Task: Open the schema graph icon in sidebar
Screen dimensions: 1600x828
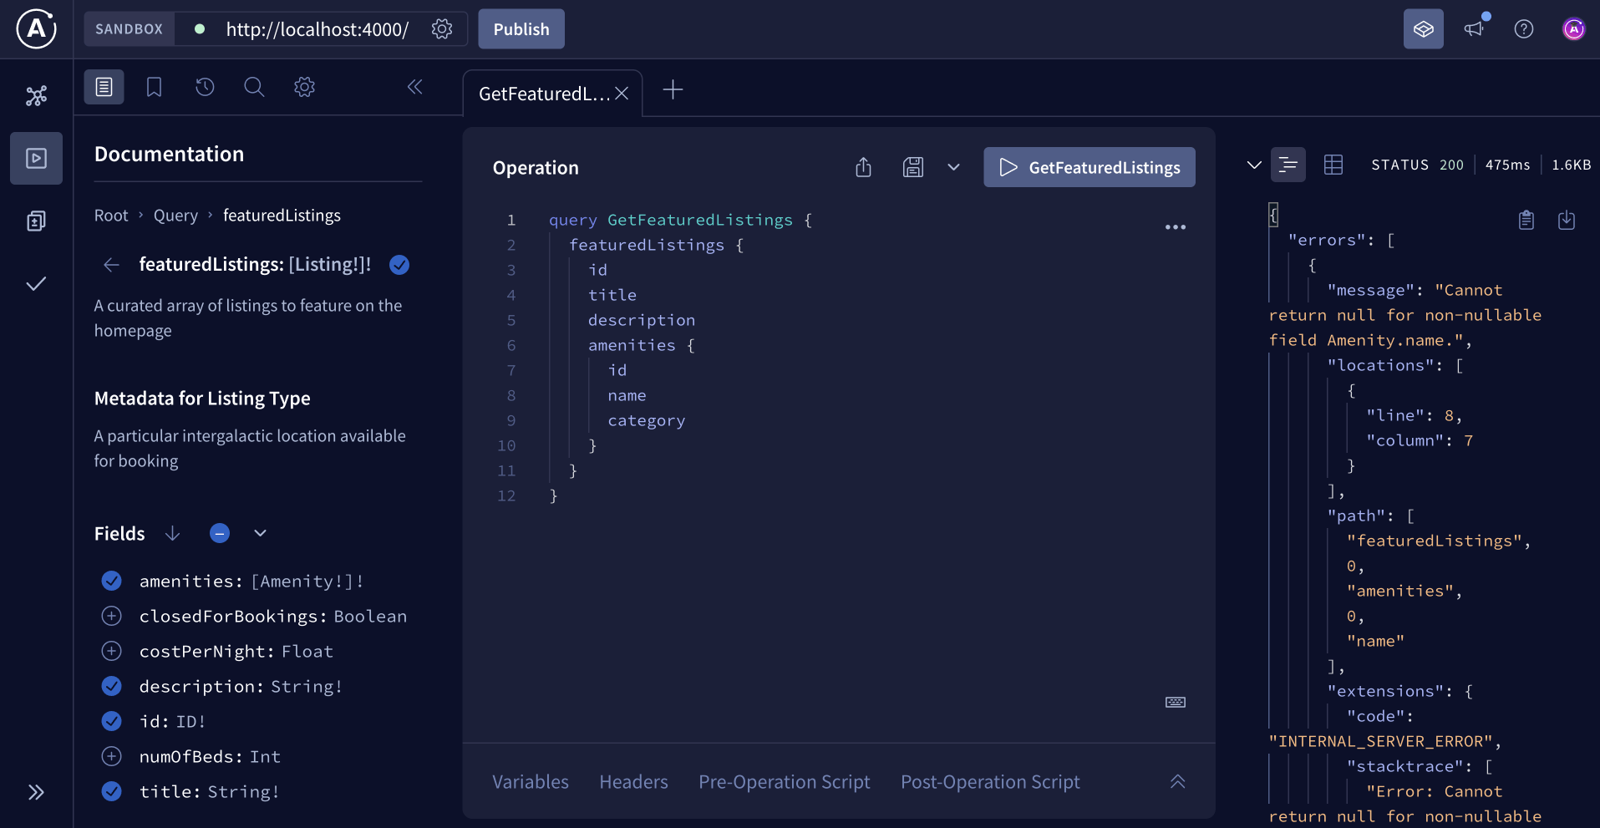Action: pyautogui.click(x=36, y=96)
